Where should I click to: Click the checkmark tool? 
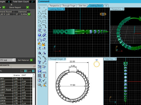(x=44, y=80)
